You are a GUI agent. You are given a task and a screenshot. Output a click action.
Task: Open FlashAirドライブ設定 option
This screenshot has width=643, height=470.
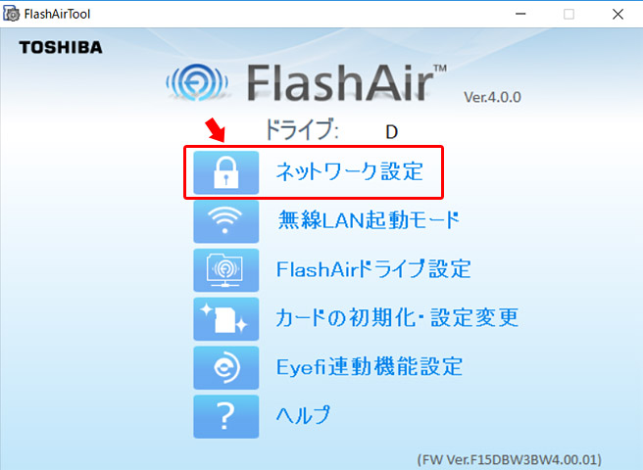click(373, 269)
